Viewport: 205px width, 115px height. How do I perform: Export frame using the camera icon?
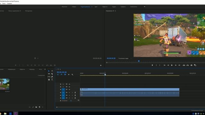192,65
